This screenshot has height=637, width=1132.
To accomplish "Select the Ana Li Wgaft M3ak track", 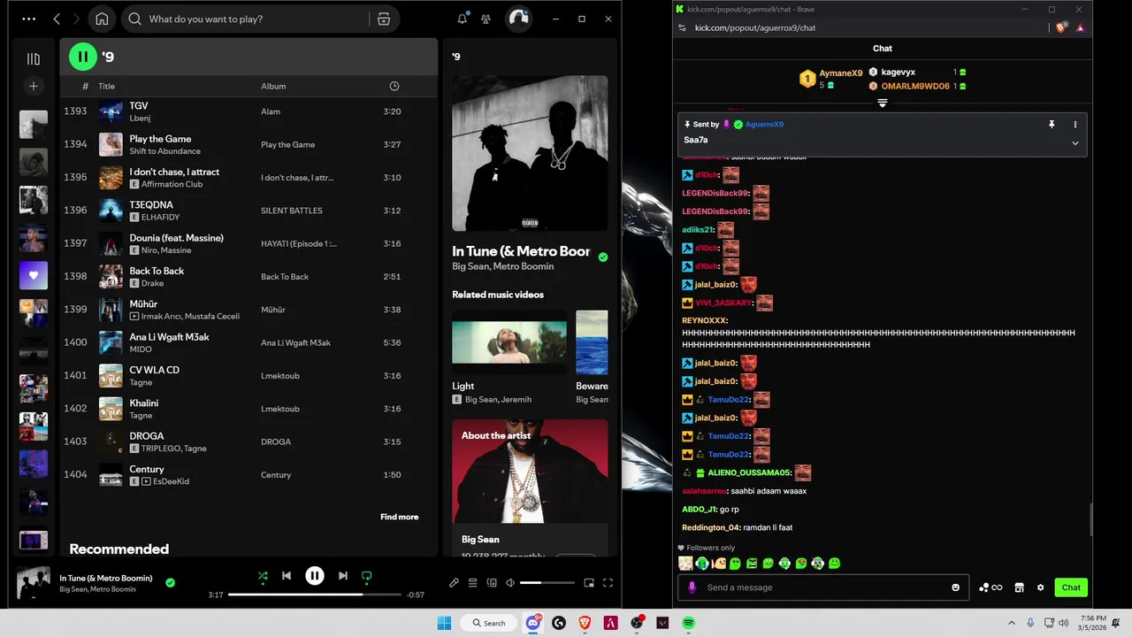I will [248, 342].
